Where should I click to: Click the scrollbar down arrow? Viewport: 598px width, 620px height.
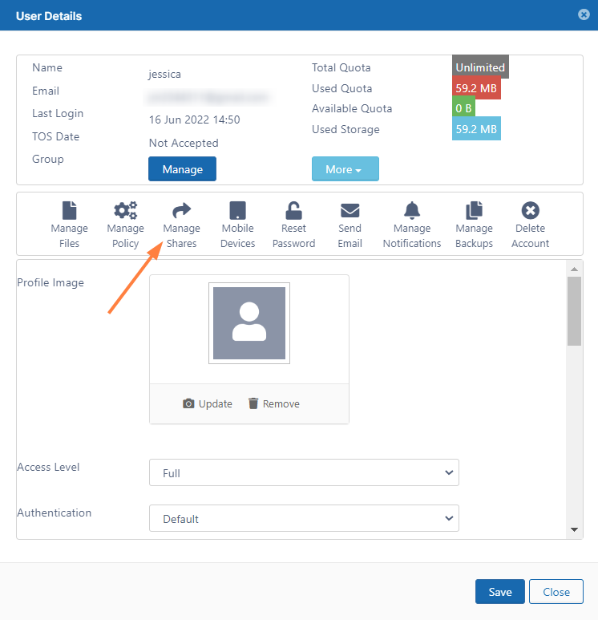575,529
